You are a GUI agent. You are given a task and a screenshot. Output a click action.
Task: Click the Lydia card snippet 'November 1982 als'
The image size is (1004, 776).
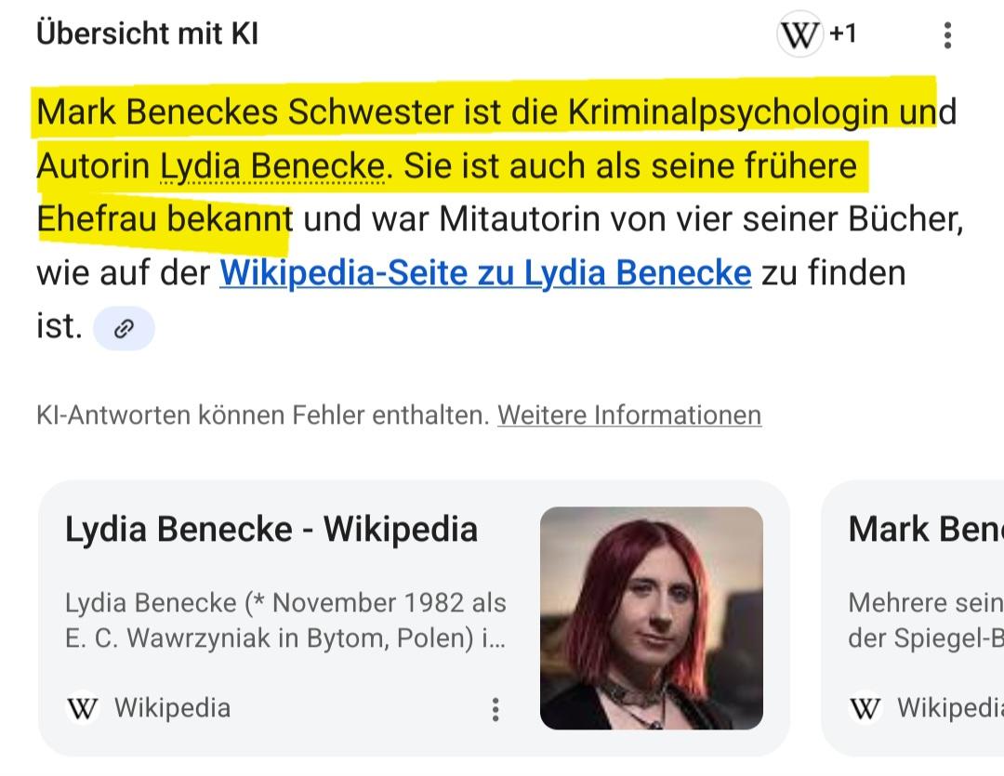click(390, 603)
